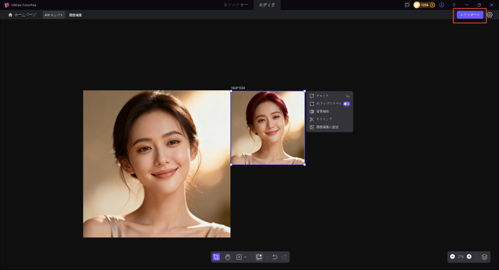
Task: Open settings with the gear icon
Action: click(490, 15)
